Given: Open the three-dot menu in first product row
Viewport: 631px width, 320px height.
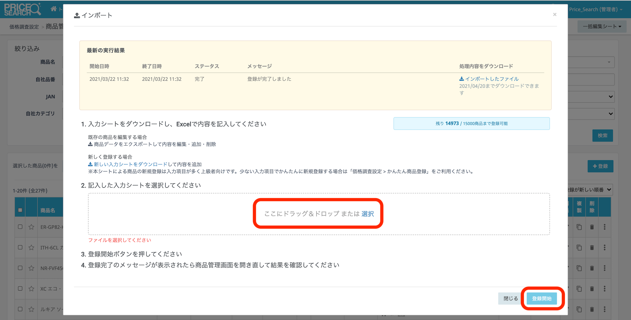Looking at the screenshot, I should [604, 227].
